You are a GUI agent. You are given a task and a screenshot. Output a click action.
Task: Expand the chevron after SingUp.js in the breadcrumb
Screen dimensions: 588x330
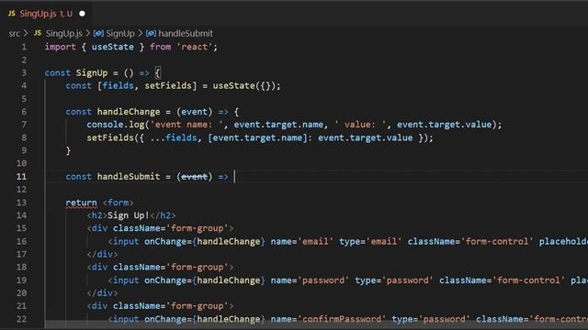pyautogui.click(x=88, y=33)
